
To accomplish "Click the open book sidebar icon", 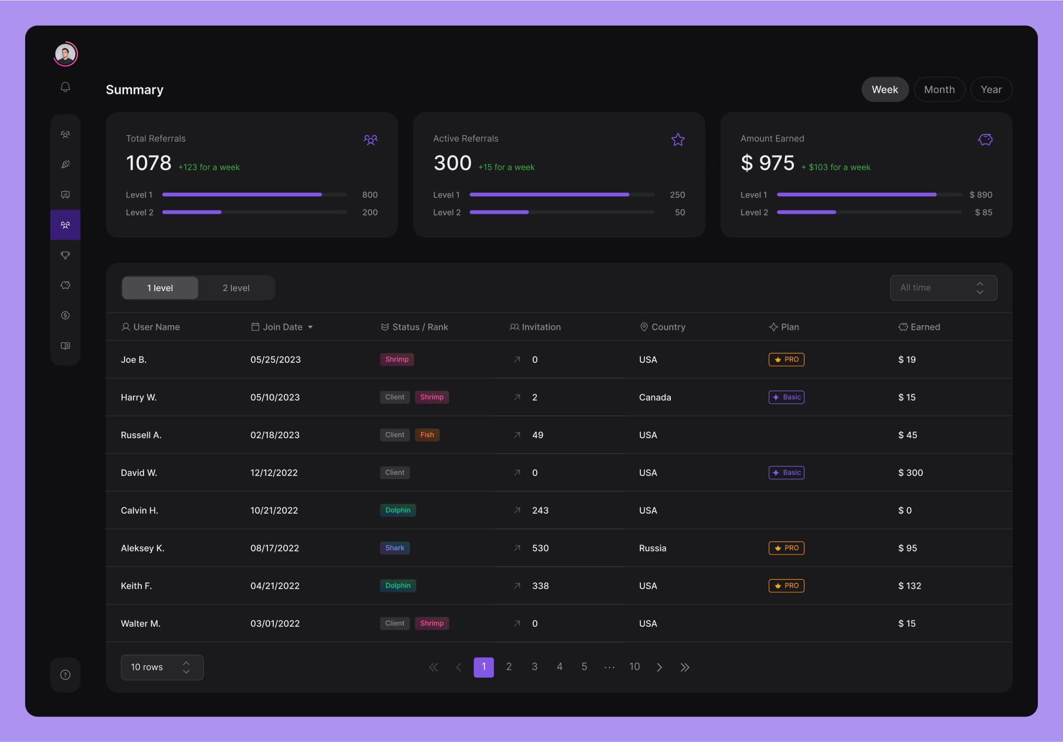I will [x=65, y=346].
